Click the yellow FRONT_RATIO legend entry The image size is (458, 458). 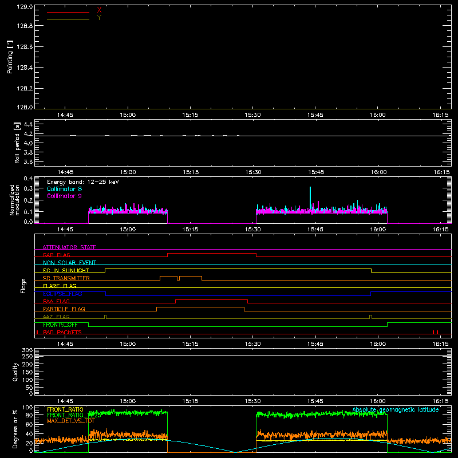coord(65,409)
